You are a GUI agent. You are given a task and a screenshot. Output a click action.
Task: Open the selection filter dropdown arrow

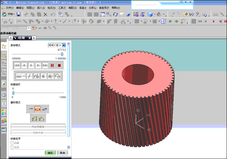point(29,28)
